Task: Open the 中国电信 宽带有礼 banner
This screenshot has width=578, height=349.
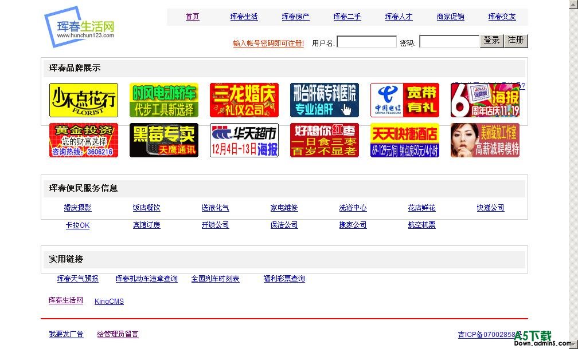Action: 405,100
